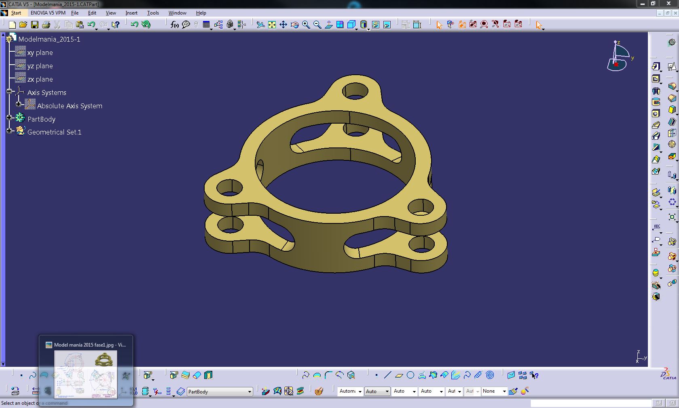Open the File menu
The image size is (679, 408).
point(75,13)
